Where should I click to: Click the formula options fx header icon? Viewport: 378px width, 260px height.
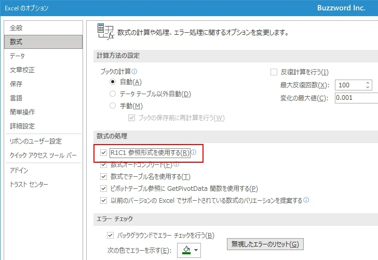(x=105, y=31)
